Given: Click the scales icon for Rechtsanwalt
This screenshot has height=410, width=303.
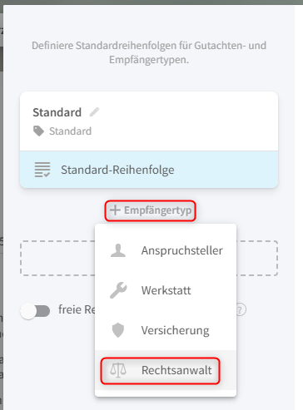Looking at the screenshot, I should (x=118, y=370).
